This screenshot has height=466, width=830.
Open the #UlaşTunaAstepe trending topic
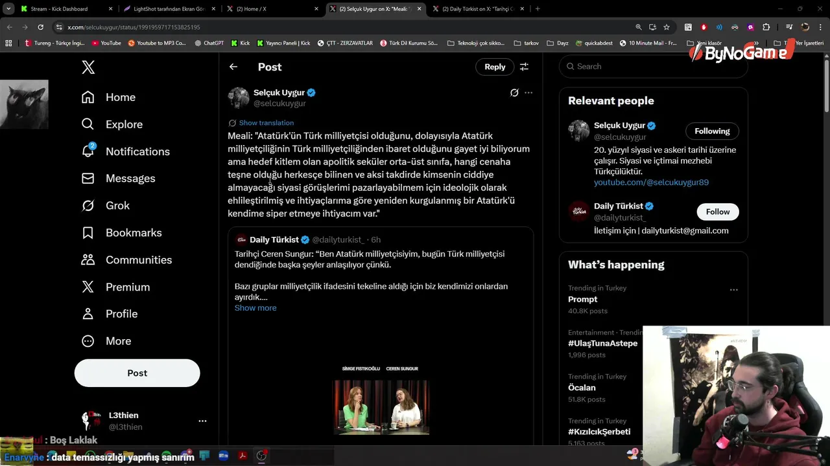click(602, 344)
